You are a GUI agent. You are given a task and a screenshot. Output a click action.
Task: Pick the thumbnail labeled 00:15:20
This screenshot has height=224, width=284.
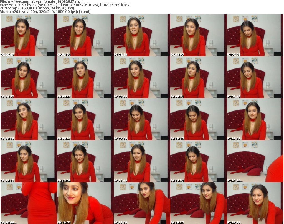tap(255, 161)
